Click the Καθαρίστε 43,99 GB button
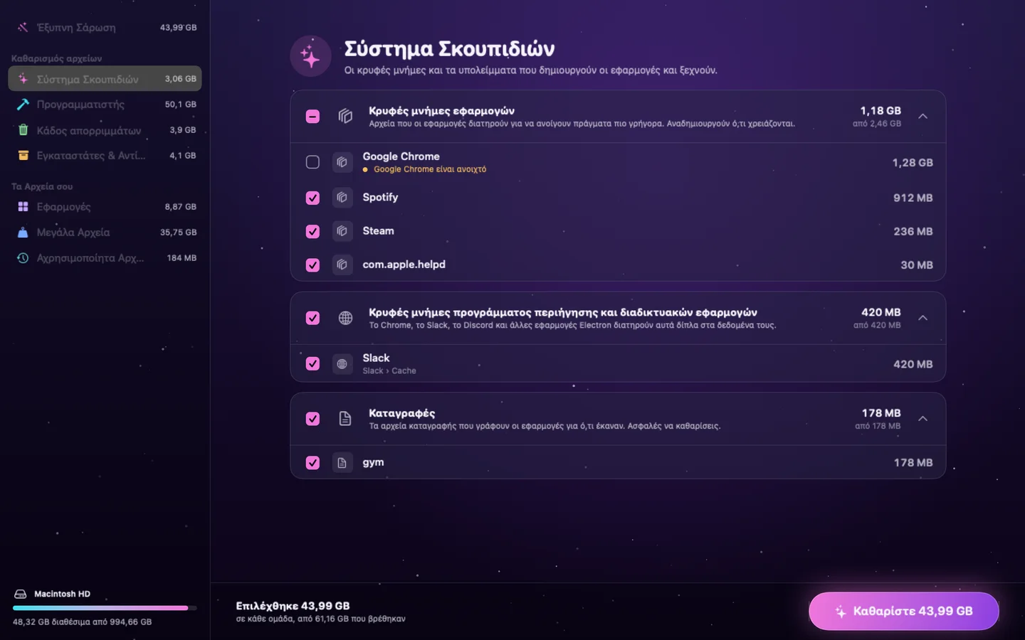1025x640 pixels. 903,611
